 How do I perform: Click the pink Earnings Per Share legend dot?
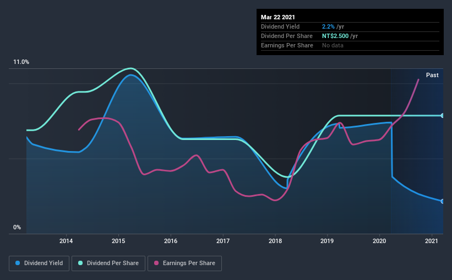156,263
